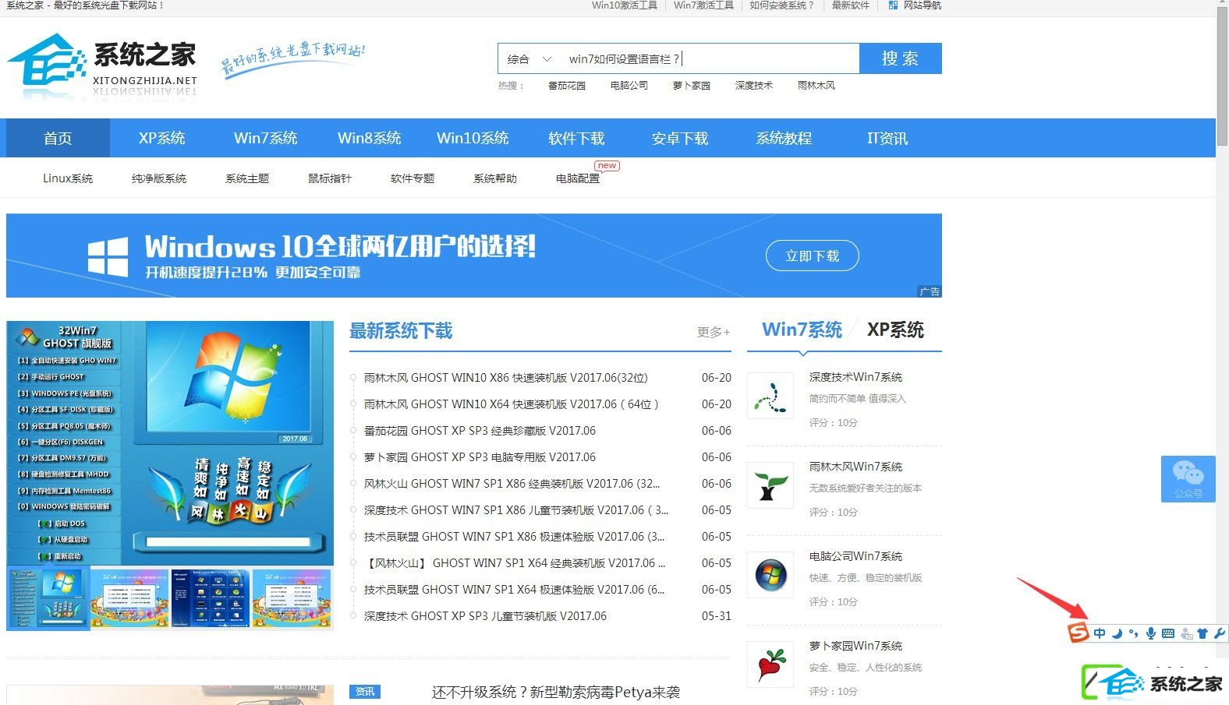The image size is (1229, 705).
Task: Open the Win7系统 navigation tab
Action: tap(265, 138)
